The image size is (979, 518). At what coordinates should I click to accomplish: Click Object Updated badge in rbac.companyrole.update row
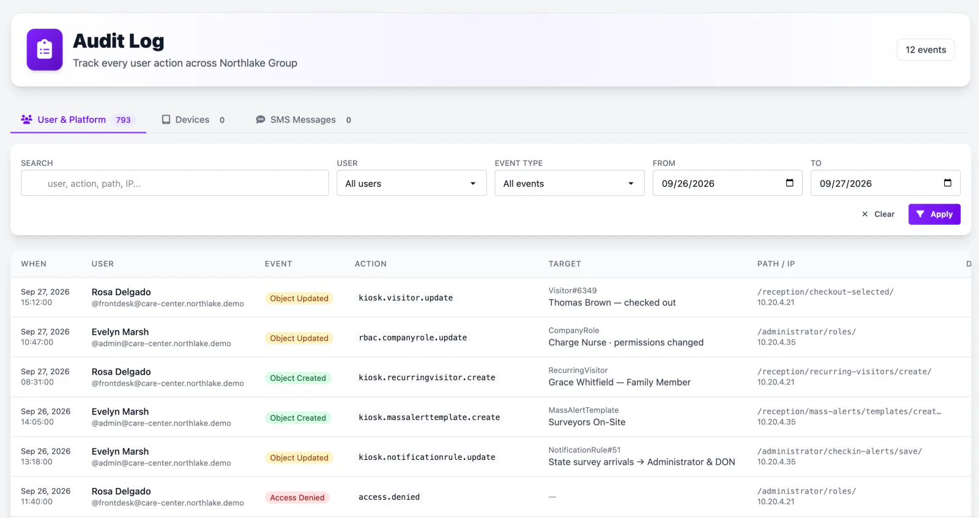tap(299, 338)
